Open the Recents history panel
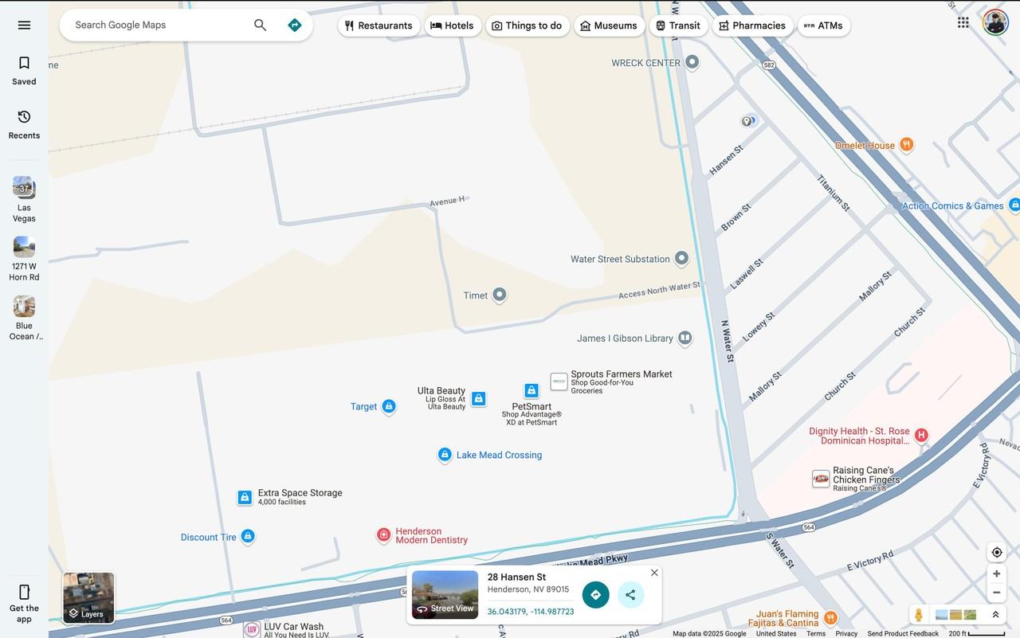The image size is (1020, 638). 24,124
